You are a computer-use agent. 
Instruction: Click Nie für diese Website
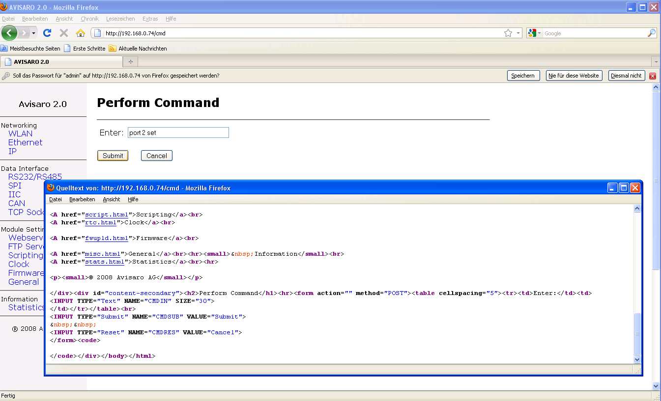click(x=574, y=76)
